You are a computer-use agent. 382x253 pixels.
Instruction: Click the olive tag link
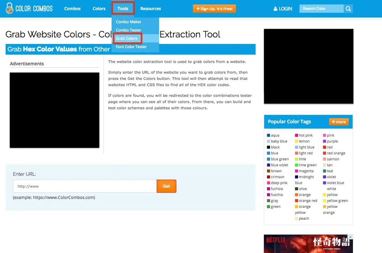303,189
